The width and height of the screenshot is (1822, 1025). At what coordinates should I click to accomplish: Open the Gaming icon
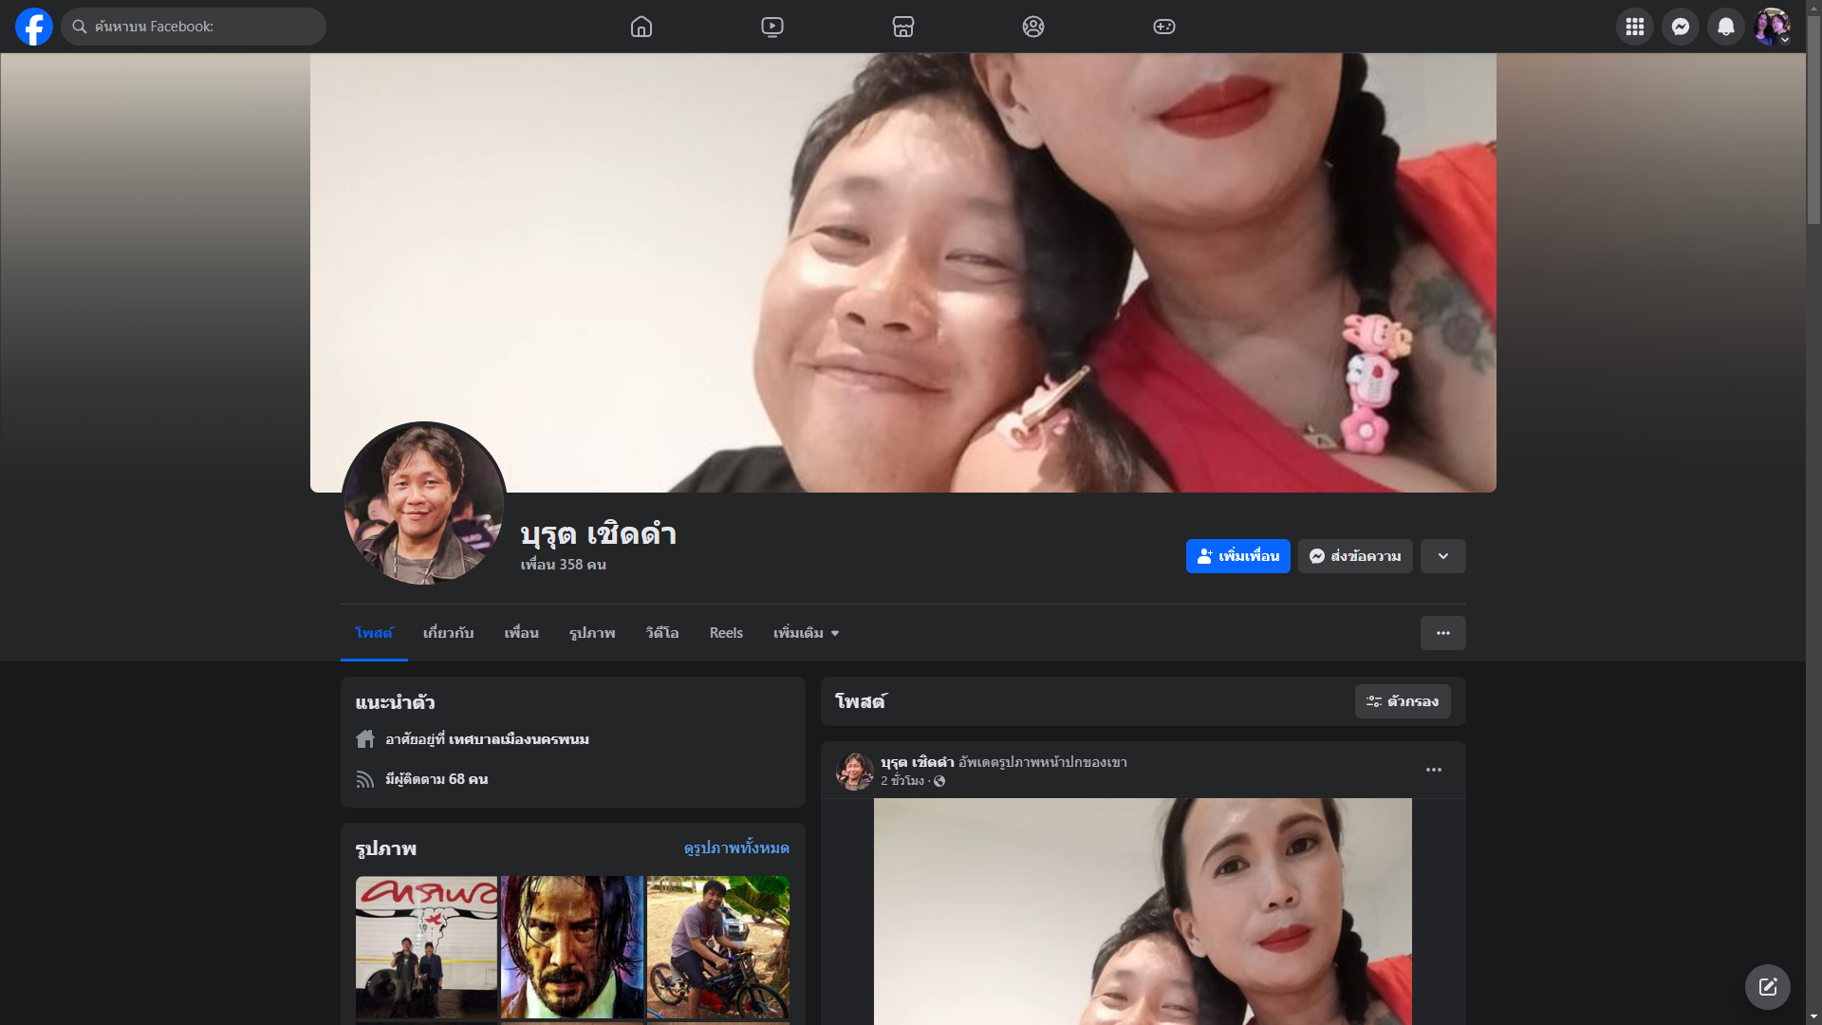(1164, 27)
